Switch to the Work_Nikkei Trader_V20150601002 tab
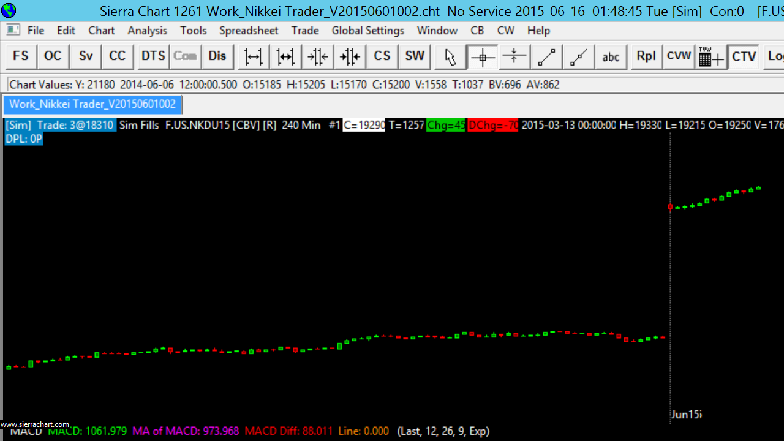Image resolution: width=784 pixels, height=441 pixels. [92, 104]
